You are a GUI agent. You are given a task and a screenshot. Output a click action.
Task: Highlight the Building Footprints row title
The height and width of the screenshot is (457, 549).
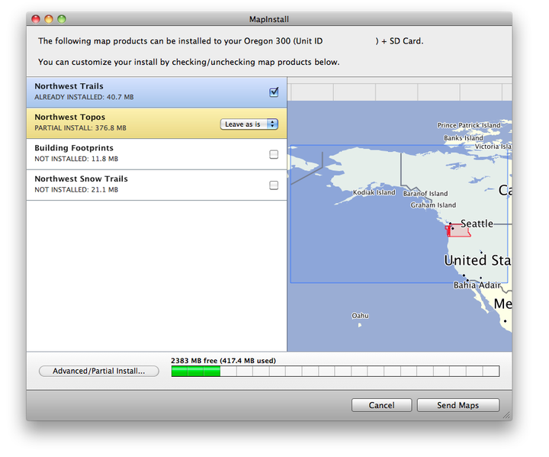pyautogui.click(x=74, y=148)
